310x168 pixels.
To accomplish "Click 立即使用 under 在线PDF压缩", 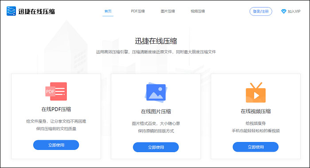I will pyautogui.click(x=56, y=145).
